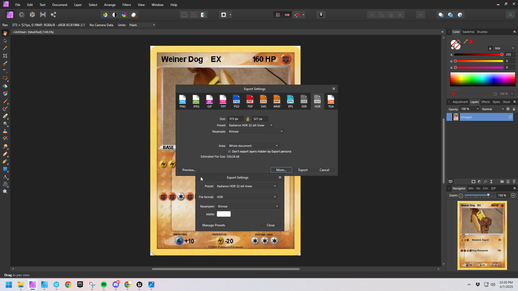Select the PNG export format icon
This screenshot has width=518, height=291.
(183, 101)
